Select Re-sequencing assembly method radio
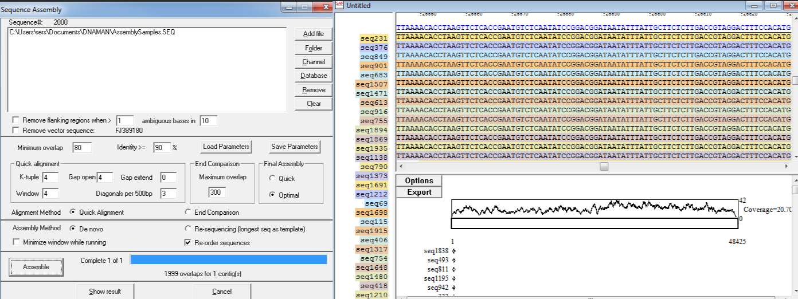The width and height of the screenshot is (798, 299). point(187,228)
